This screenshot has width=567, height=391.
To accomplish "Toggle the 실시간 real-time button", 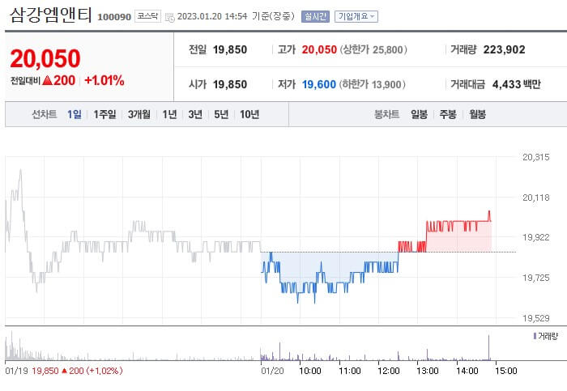I will pos(315,16).
